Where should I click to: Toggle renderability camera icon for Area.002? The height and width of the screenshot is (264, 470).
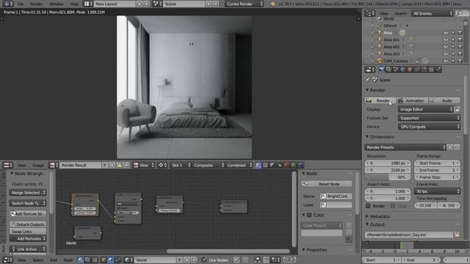coord(460,47)
